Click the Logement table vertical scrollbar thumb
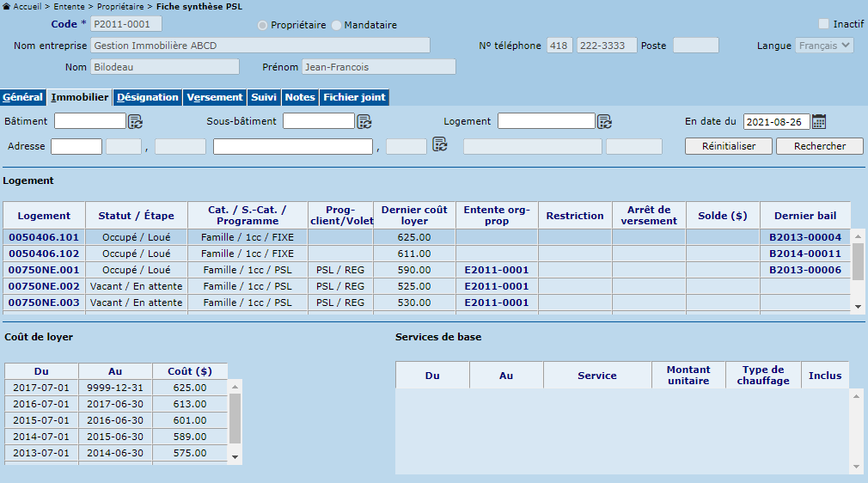This screenshot has height=483, width=868. (857, 261)
